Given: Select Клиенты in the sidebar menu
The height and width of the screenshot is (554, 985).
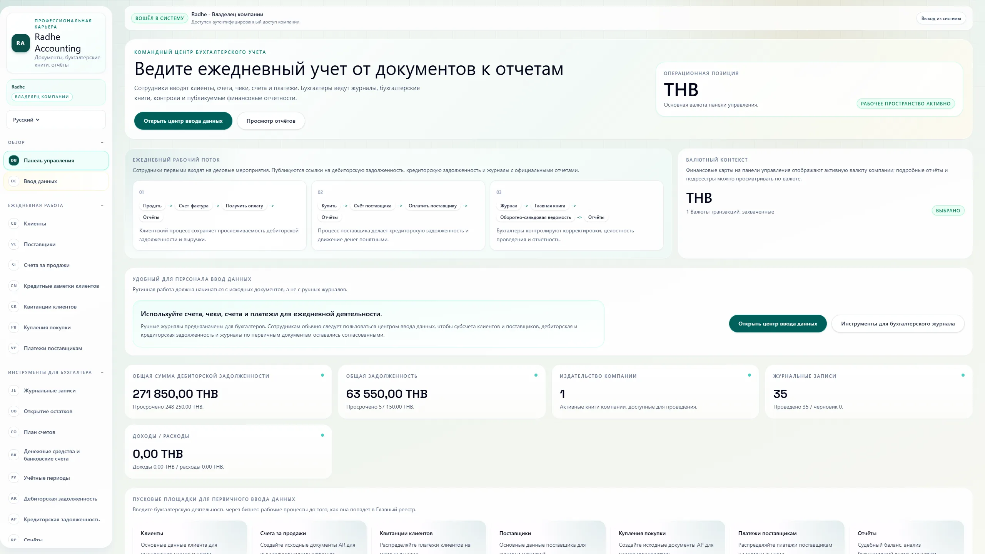Looking at the screenshot, I should [56, 224].
